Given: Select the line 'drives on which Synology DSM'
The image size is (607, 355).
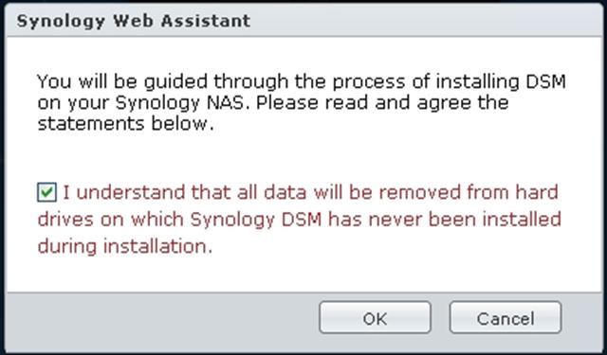Looking at the screenshot, I should (x=179, y=220).
